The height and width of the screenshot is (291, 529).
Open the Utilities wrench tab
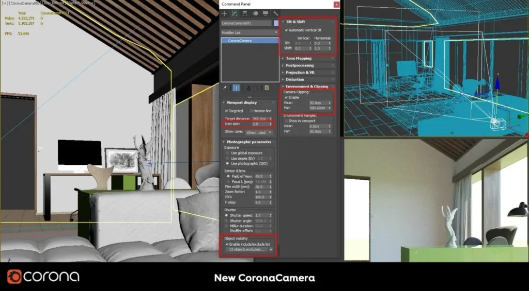(x=275, y=13)
